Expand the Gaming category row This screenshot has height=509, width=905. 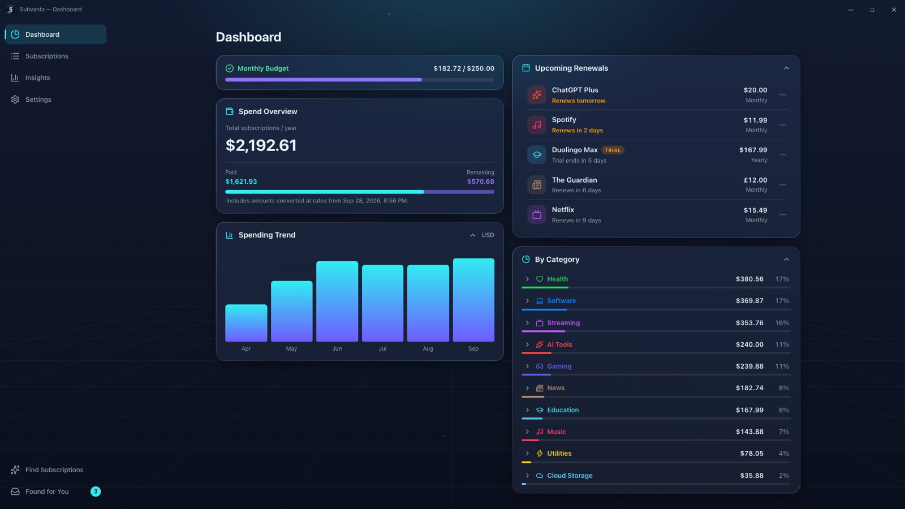[527, 366]
